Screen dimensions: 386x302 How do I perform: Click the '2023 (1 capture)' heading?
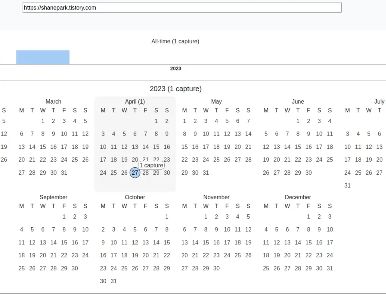click(176, 89)
